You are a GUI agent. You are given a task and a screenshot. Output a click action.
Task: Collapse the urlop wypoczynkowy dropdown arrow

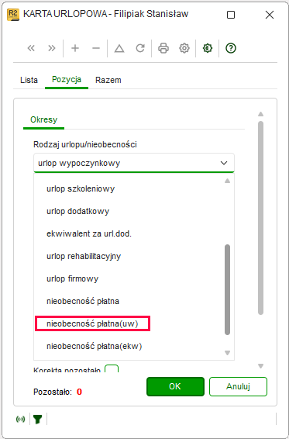[x=224, y=163]
